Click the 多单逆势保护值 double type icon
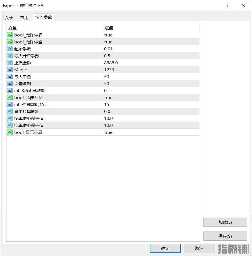The width and height of the screenshot is (252, 256). 10,118
